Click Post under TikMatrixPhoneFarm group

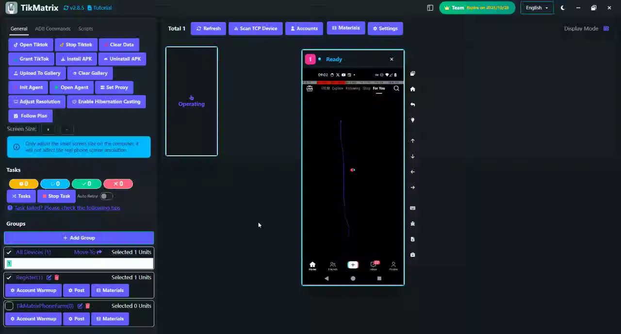tap(76, 319)
